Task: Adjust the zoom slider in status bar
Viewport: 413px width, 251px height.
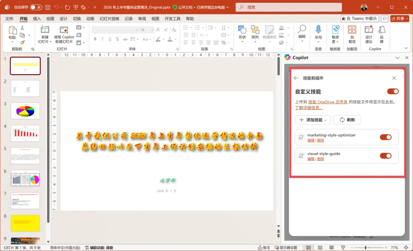Action: [366, 248]
